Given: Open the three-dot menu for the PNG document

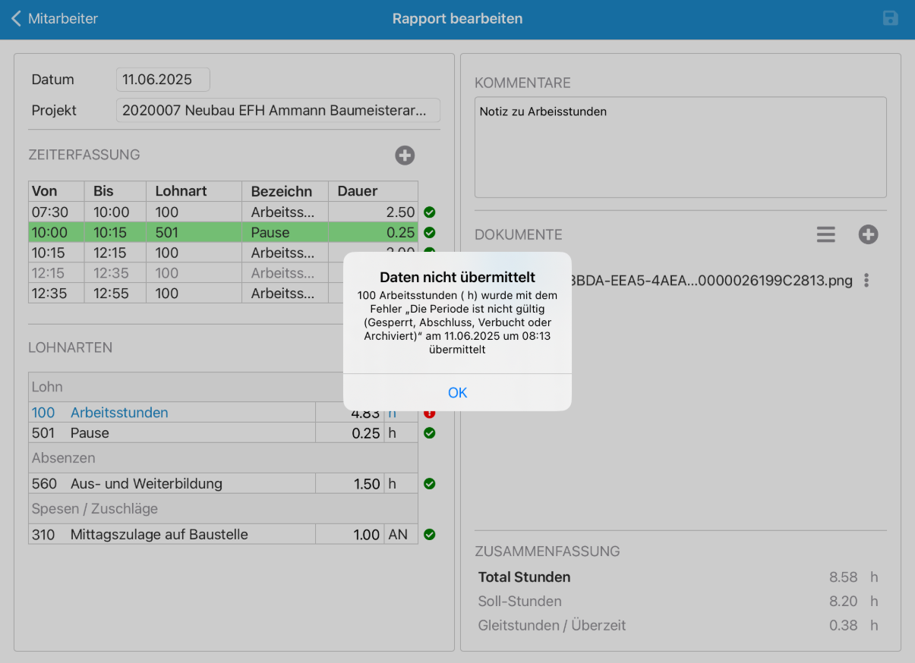Looking at the screenshot, I should coord(866,281).
